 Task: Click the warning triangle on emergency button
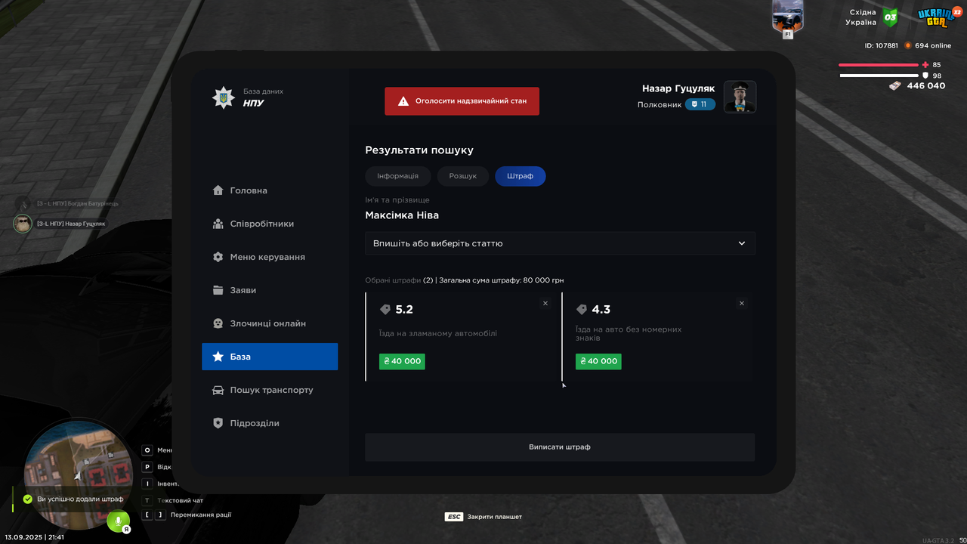[403, 100]
